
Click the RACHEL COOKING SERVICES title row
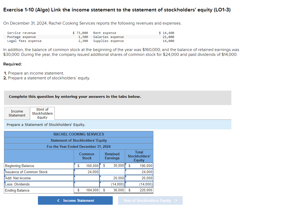pos(78,134)
